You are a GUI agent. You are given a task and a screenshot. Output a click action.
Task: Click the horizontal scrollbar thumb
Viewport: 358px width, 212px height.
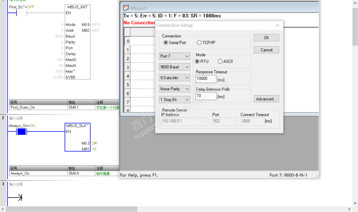pyautogui.click(x=72, y=209)
